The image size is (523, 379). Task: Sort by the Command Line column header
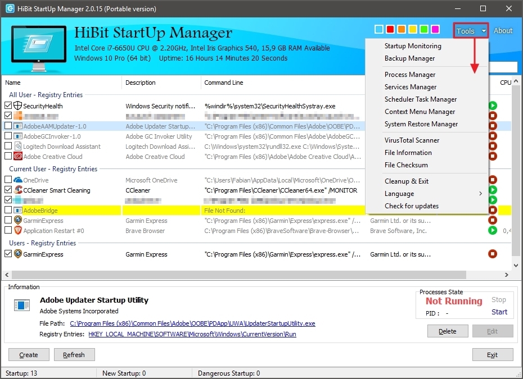click(283, 83)
